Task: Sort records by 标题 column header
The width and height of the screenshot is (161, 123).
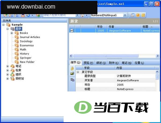Action: point(150,27)
